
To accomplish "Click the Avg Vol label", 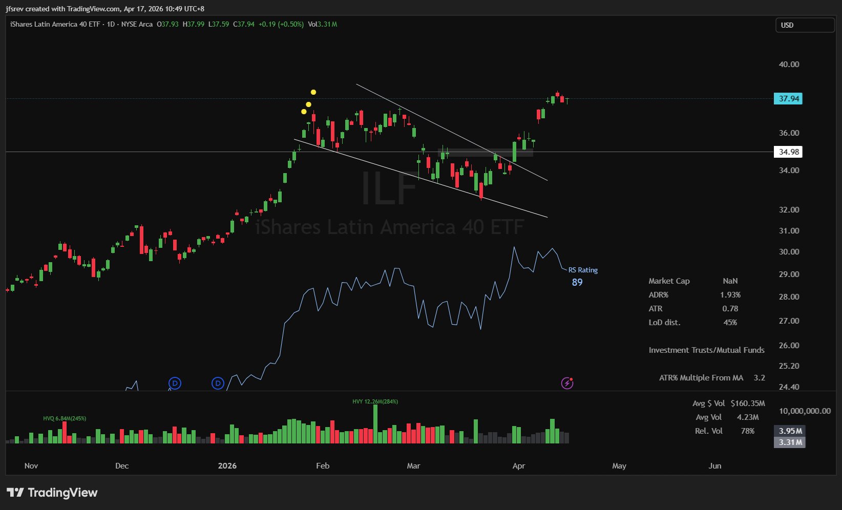I will (709, 417).
